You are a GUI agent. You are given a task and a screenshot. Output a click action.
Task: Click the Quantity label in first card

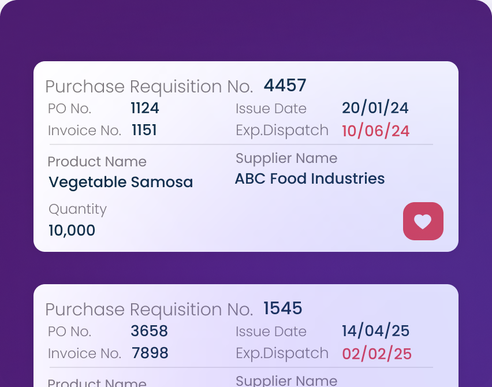77,209
